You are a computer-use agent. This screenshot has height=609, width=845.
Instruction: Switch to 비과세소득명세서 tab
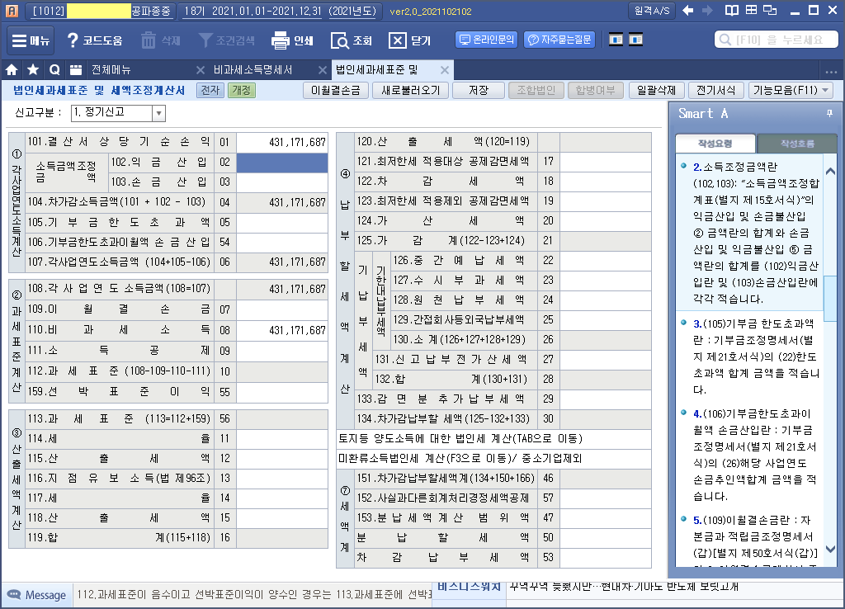pyautogui.click(x=253, y=69)
